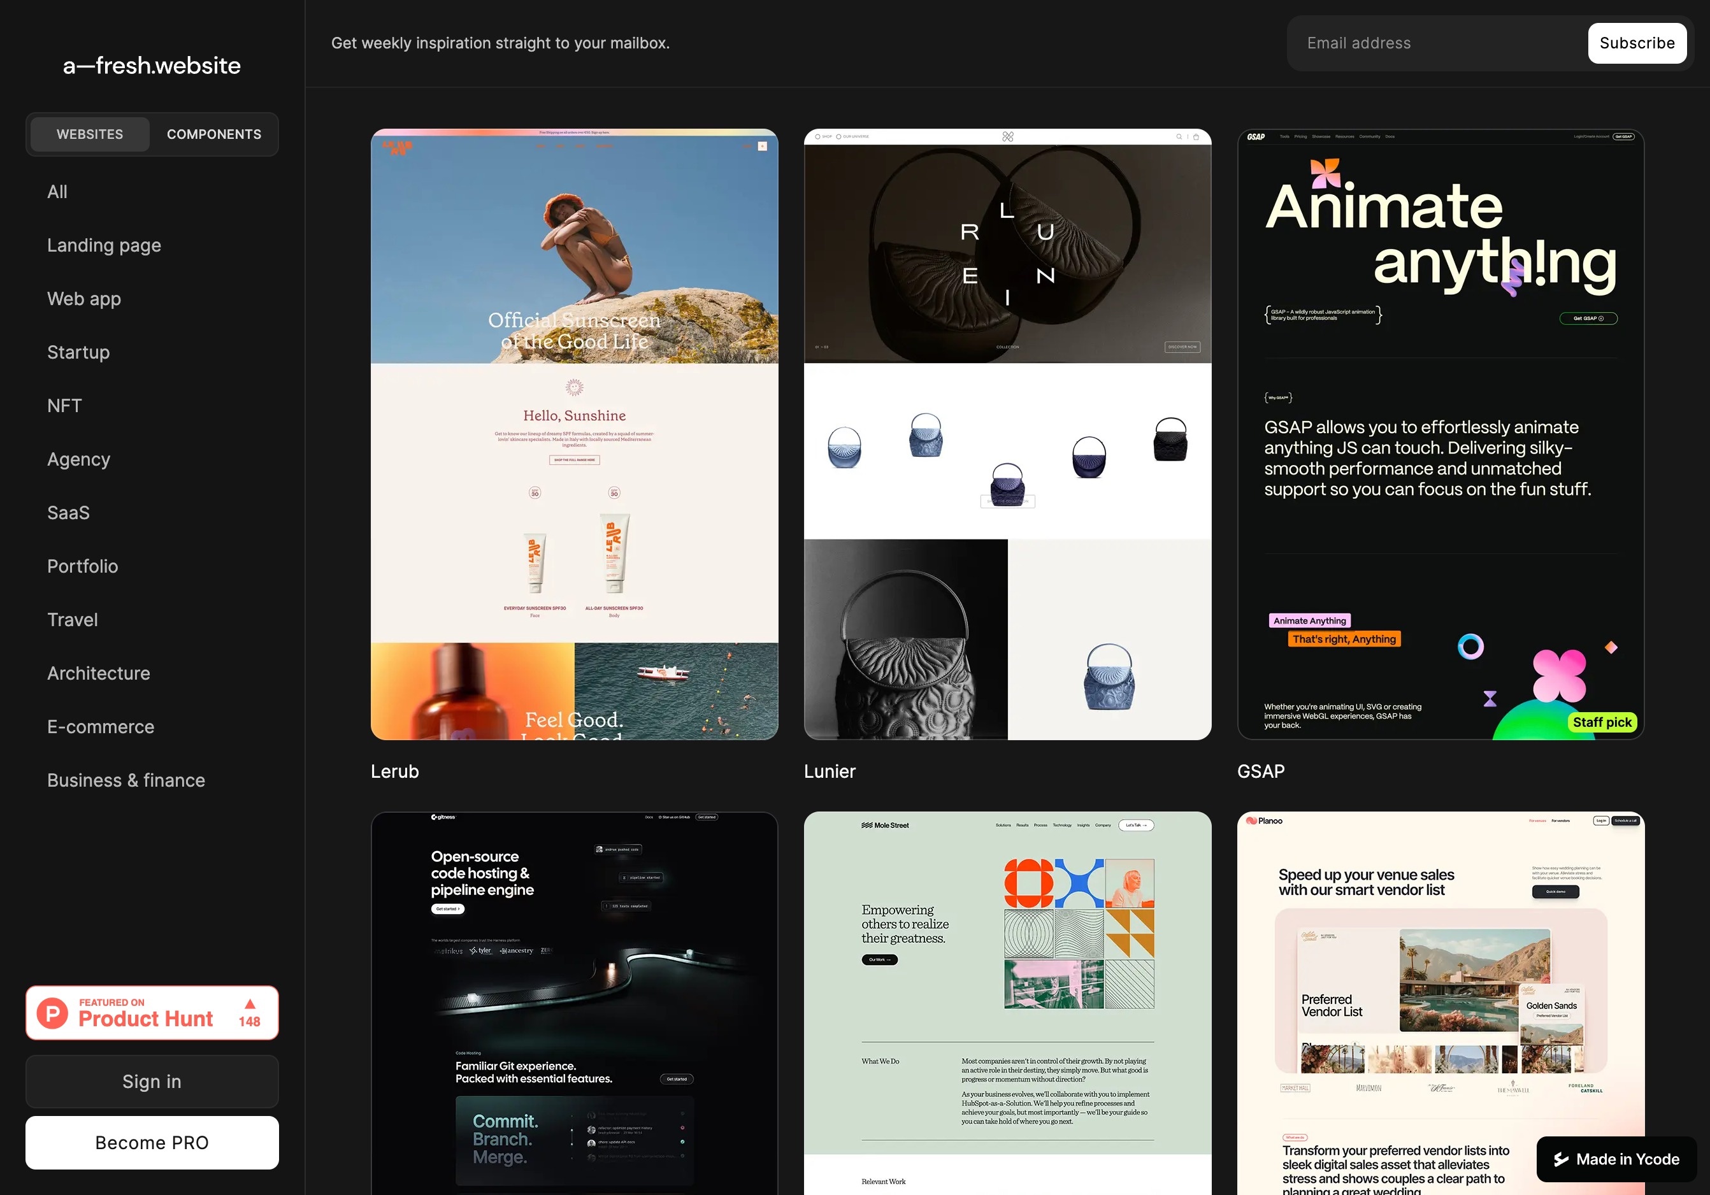Click the Become PRO button
Viewport: 1710px width, 1195px height.
coord(152,1141)
